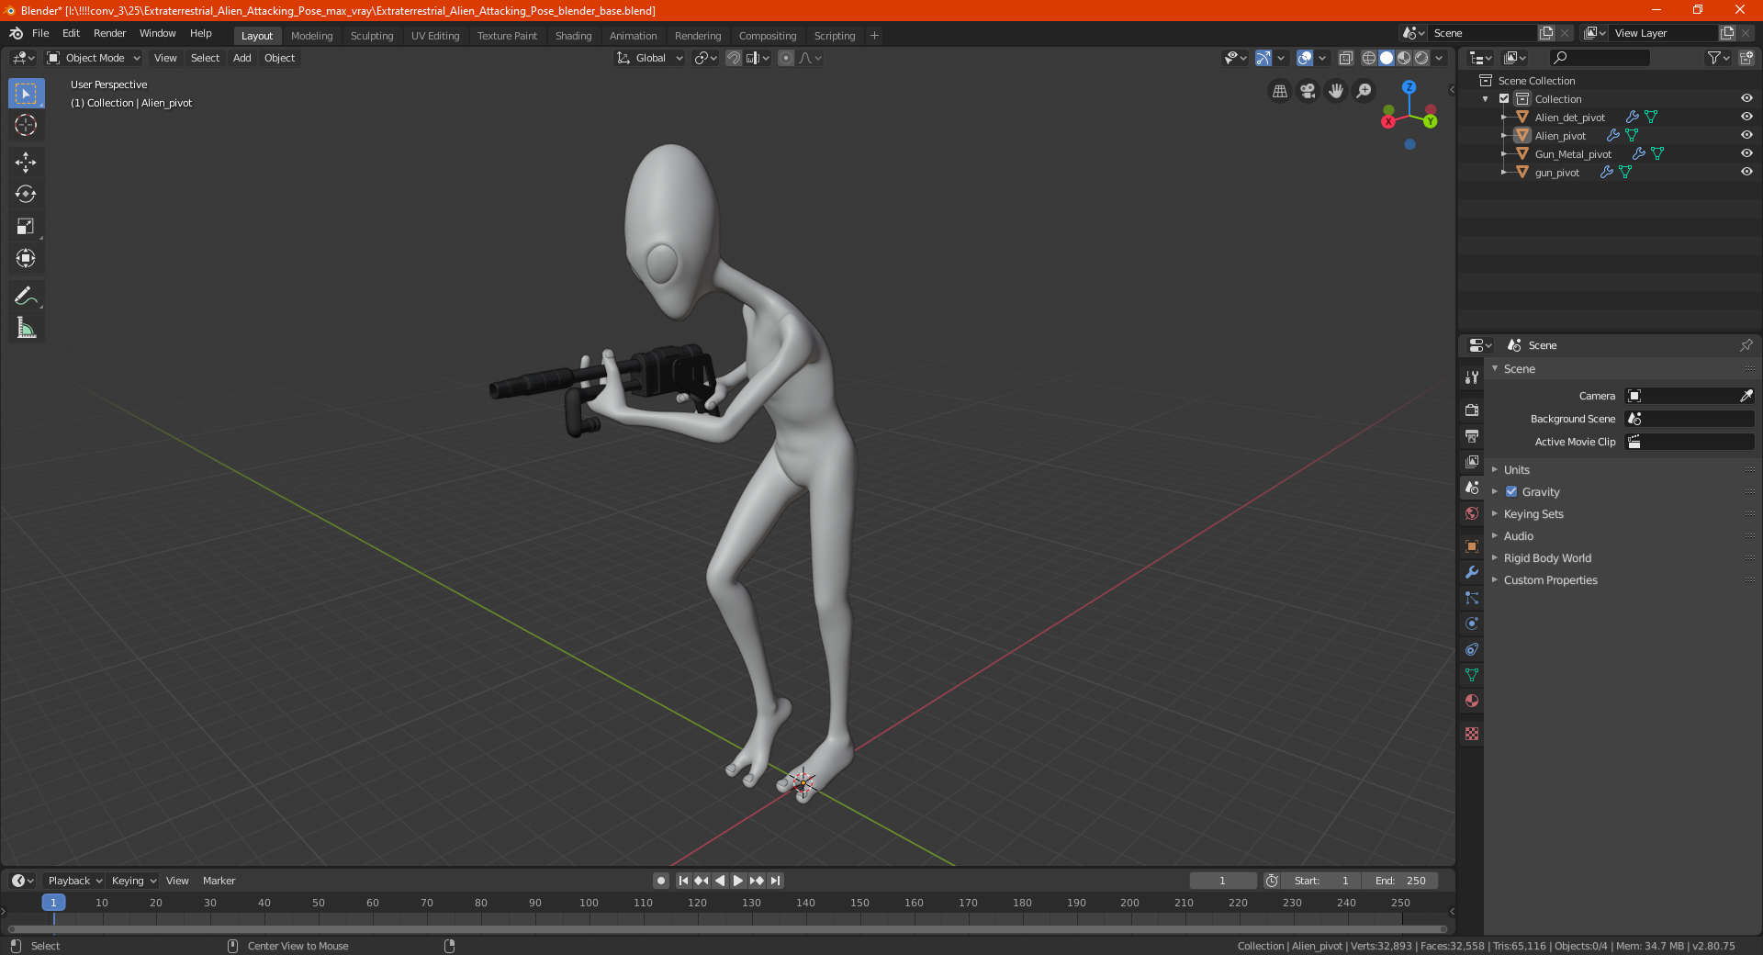Open the Playback dropdown in timeline

(x=74, y=881)
